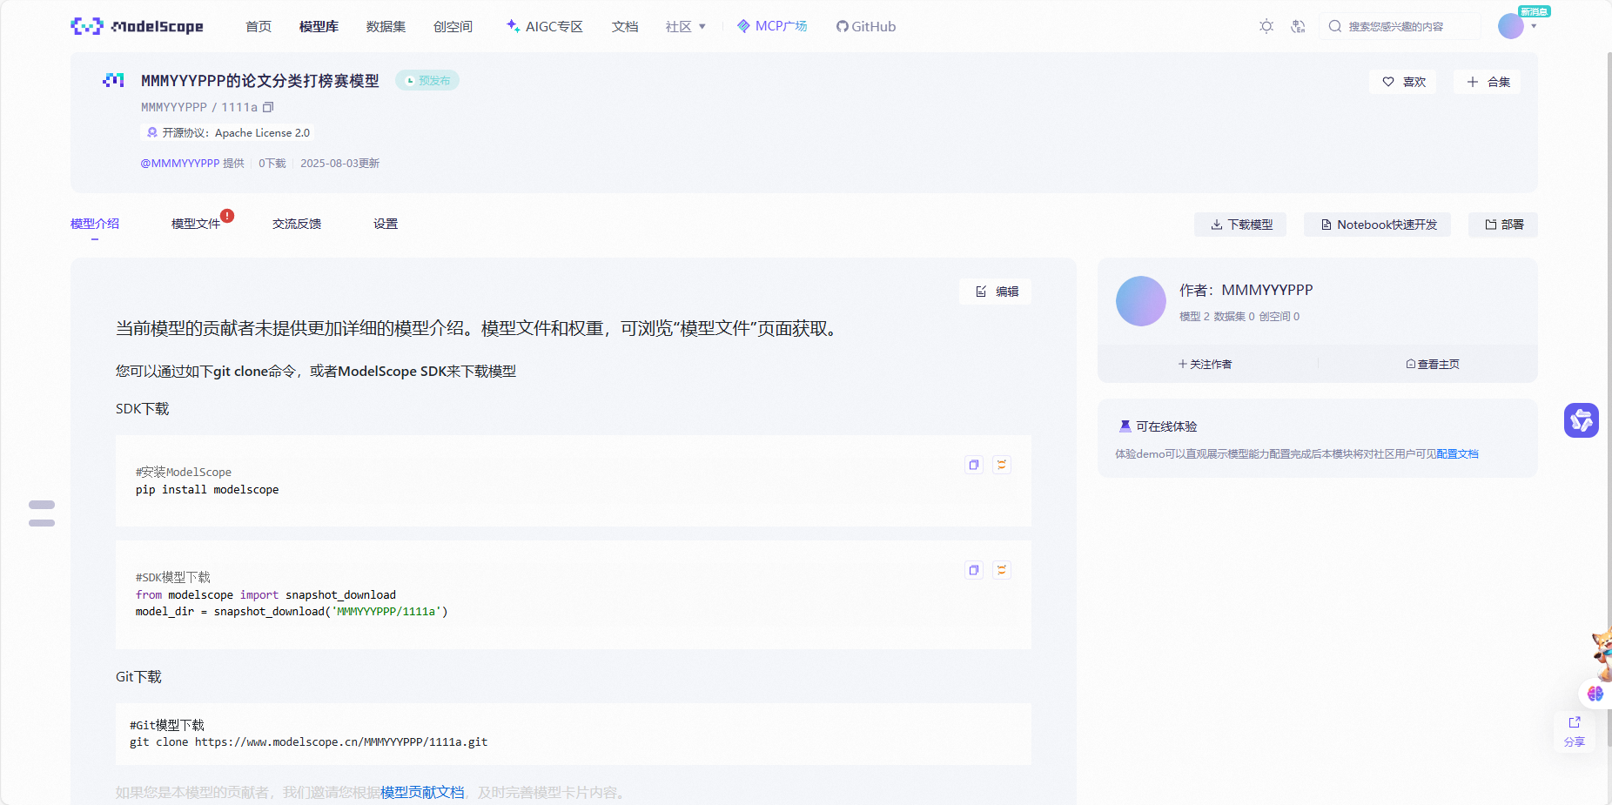Follow the author via 关注作者
Viewport: 1612px width, 805px height.
tap(1206, 364)
